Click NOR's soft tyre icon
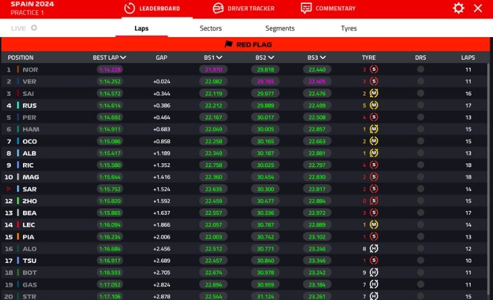Image resolution: width=493 pixels, height=300 pixels. tap(374, 69)
